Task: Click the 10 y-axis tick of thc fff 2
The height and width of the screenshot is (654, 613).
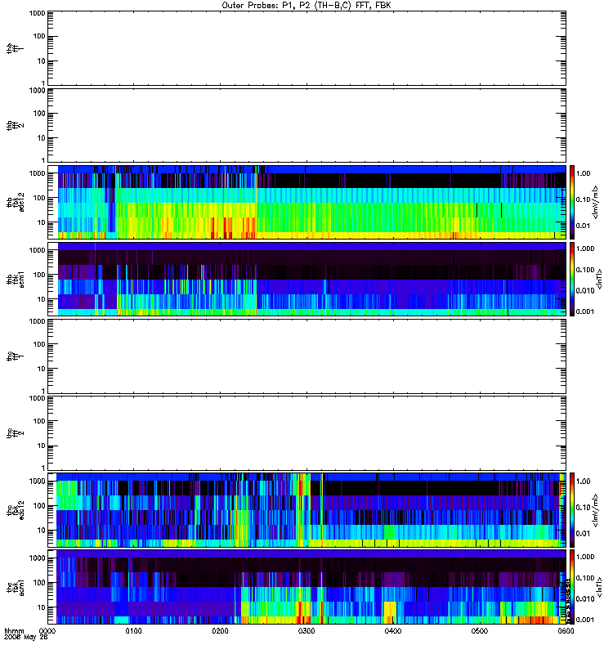Action: [x=42, y=446]
